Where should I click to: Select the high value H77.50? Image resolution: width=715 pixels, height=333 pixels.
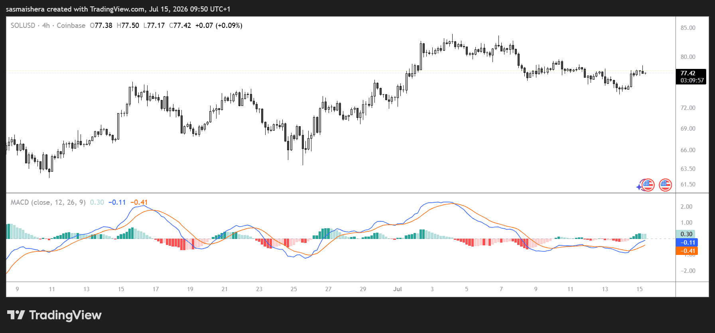128,25
